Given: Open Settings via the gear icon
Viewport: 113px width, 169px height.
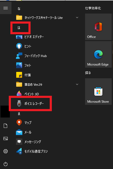Looking at the screenshot, I should point(6,151).
